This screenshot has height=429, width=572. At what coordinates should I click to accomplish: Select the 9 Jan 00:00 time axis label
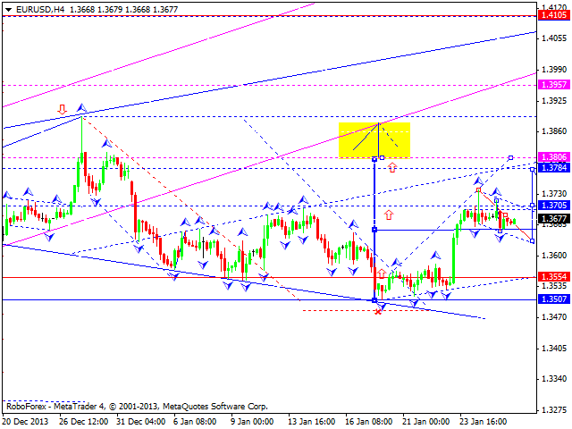252,422
